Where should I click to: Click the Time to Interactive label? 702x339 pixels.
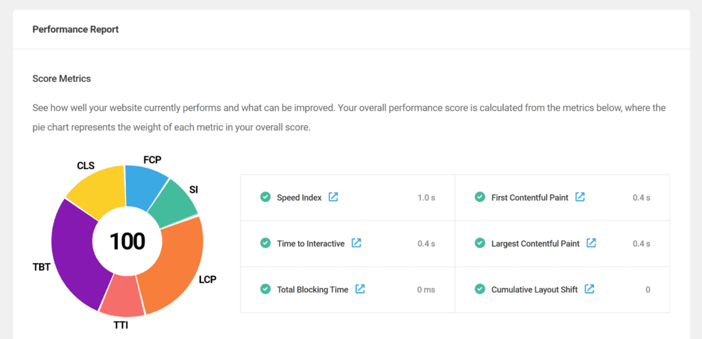pyautogui.click(x=311, y=244)
